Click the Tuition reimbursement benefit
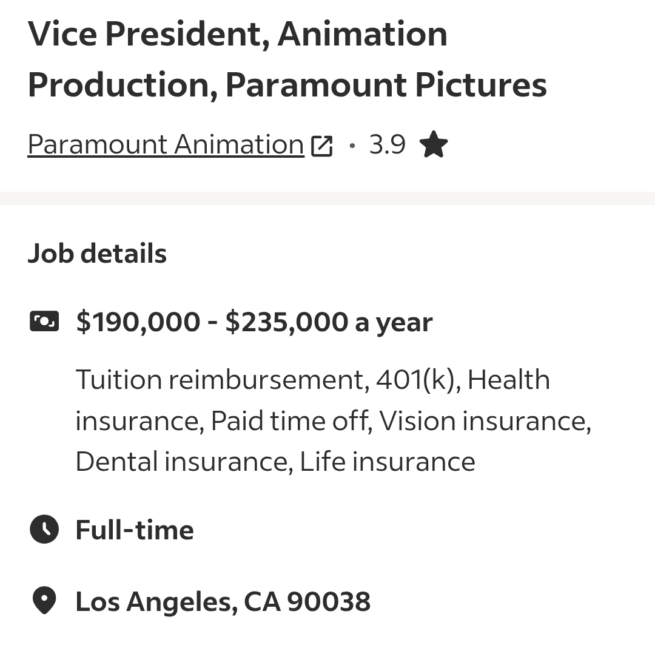Image resolution: width=655 pixels, height=651 pixels. (221, 380)
